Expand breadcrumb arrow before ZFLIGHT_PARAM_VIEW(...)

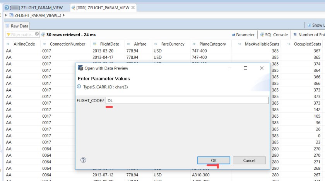tap(6, 15)
